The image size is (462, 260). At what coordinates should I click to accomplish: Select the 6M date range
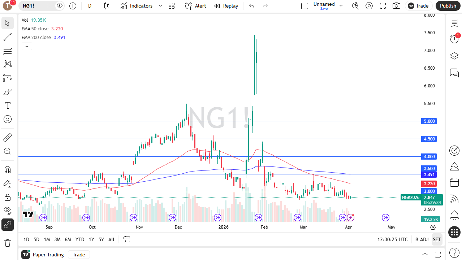point(68,239)
